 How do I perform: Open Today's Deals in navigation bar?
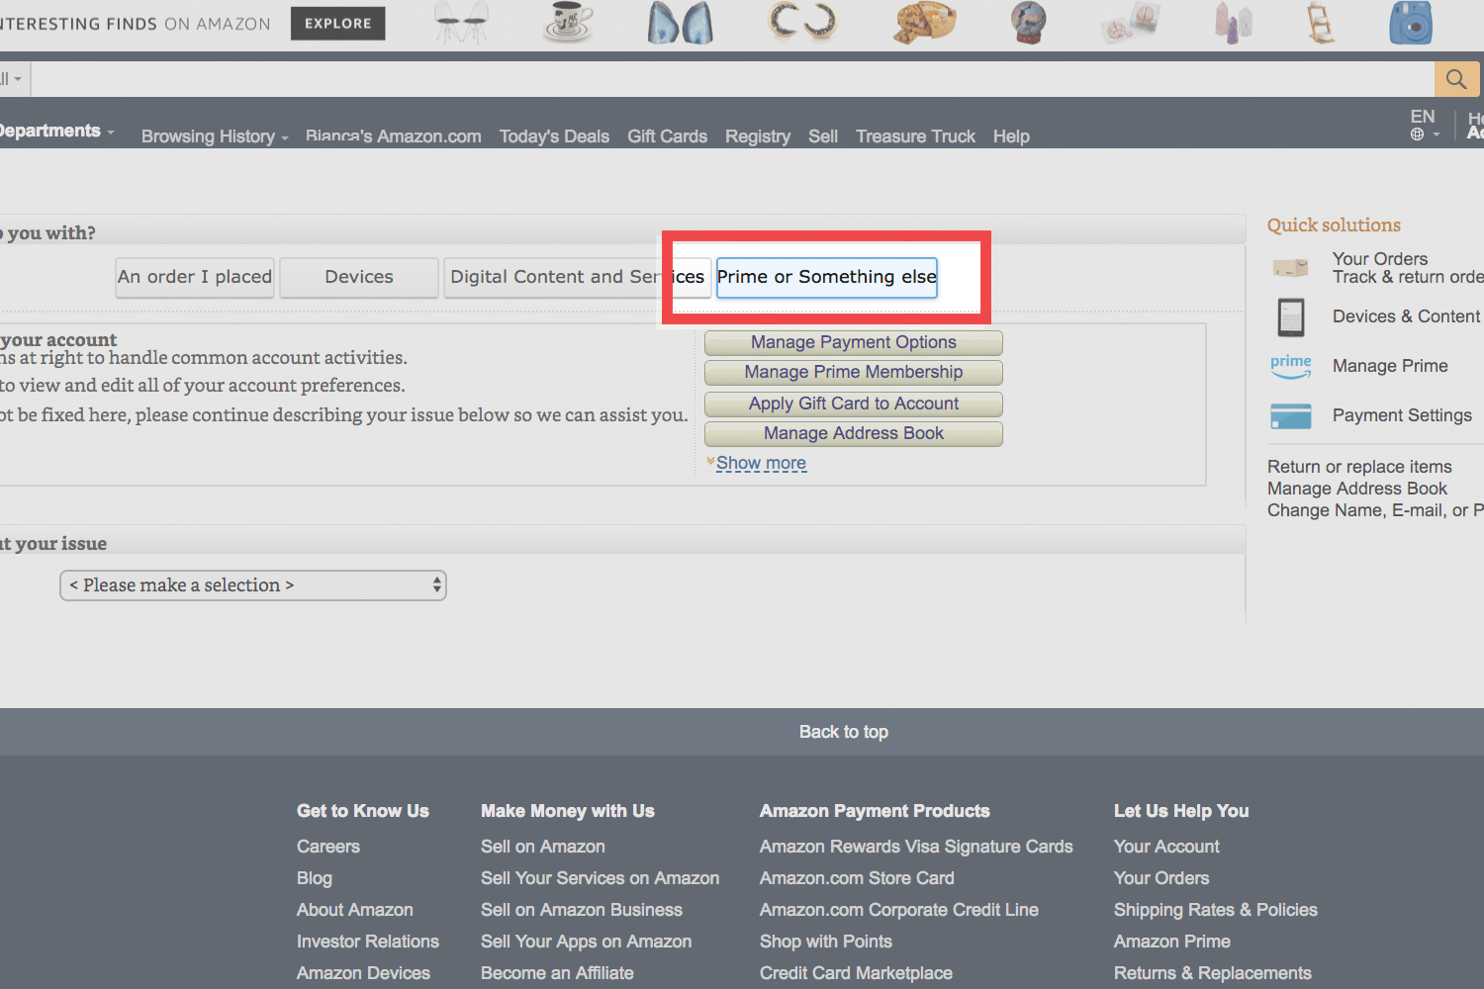[x=554, y=136]
